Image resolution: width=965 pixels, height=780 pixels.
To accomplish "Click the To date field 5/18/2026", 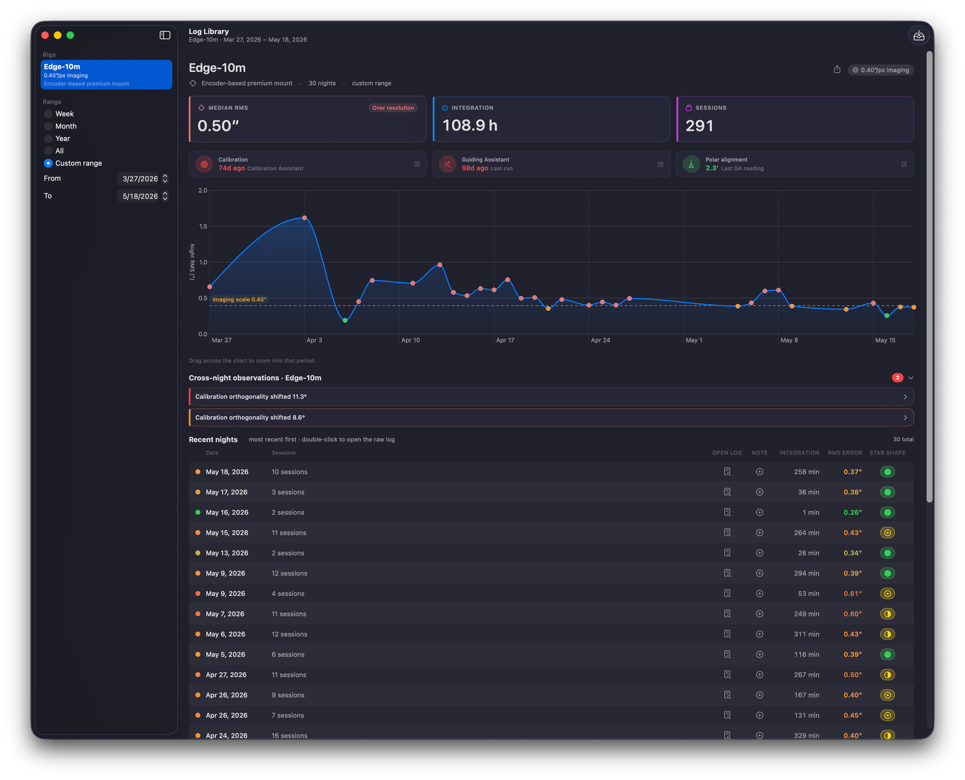I will [139, 196].
